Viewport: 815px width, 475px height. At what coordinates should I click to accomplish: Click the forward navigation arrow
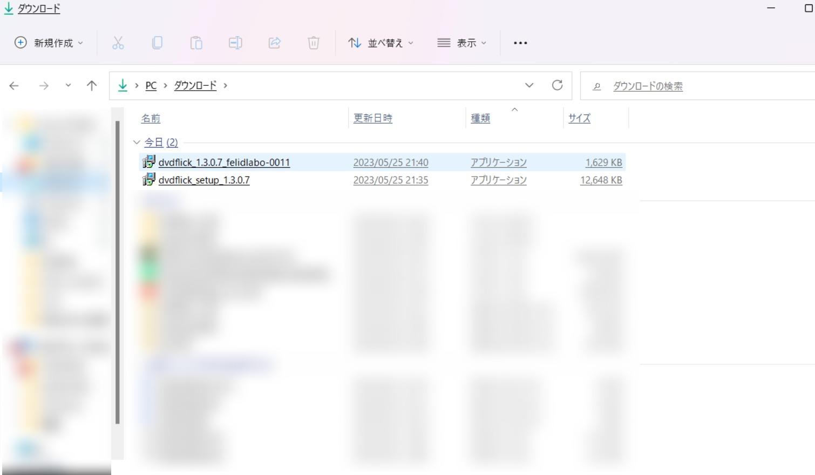(x=43, y=85)
